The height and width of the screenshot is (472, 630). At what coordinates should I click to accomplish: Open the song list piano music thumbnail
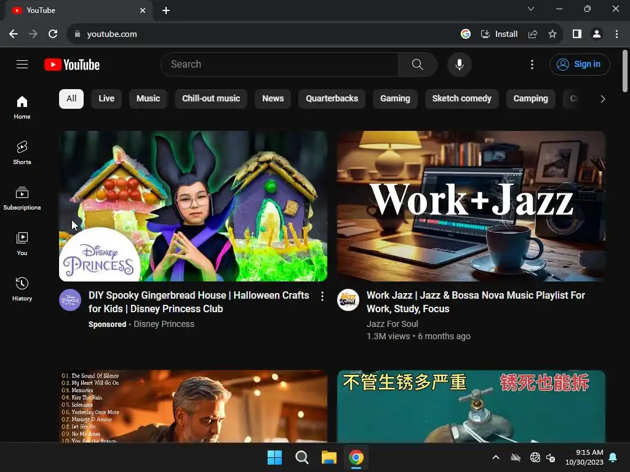pos(193,406)
